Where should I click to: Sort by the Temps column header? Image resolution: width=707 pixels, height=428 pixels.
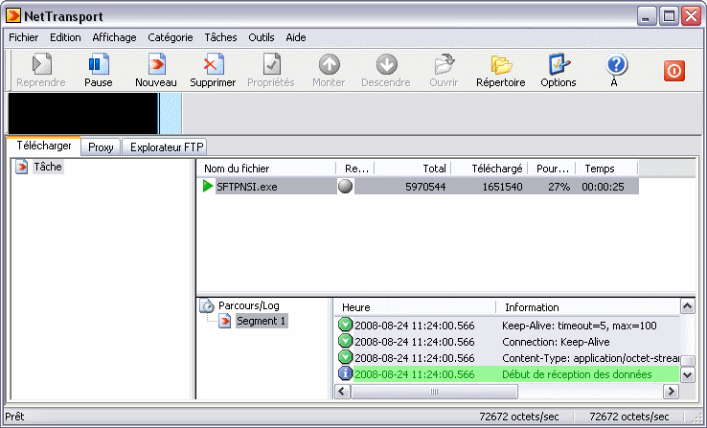[x=607, y=169]
